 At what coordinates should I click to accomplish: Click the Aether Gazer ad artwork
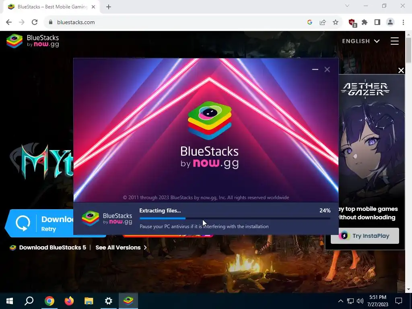click(x=372, y=147)
